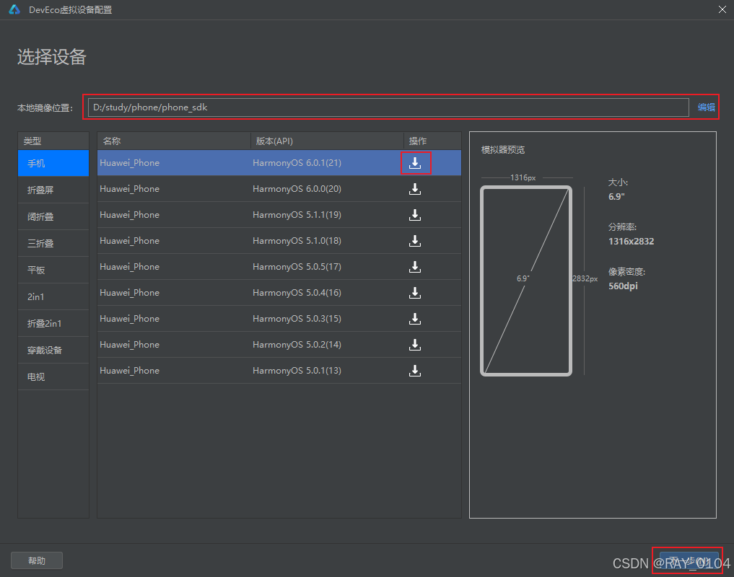
Task: Download the HarmonyOS 6.0.0(20) image
Action: [415, 189]
